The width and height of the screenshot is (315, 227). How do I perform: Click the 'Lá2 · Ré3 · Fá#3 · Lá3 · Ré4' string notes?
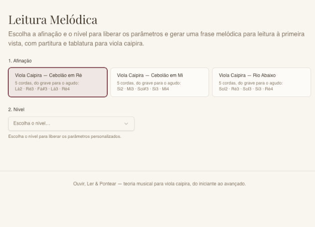[42, 89]
